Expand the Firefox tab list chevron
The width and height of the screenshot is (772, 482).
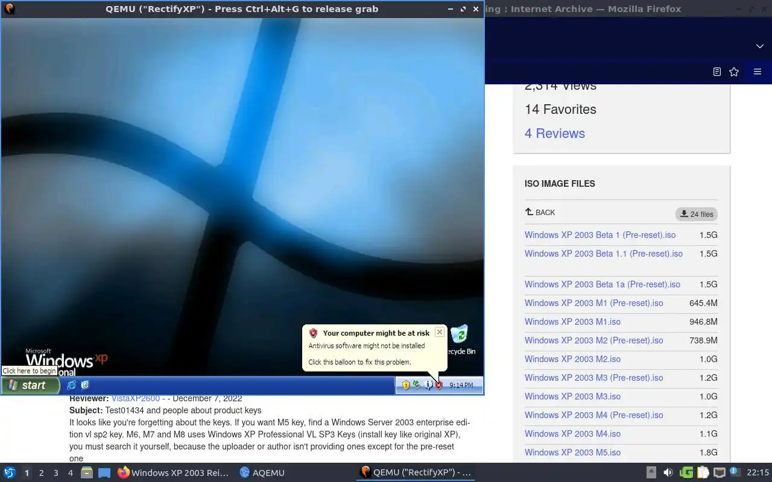(x=760, y=46)
